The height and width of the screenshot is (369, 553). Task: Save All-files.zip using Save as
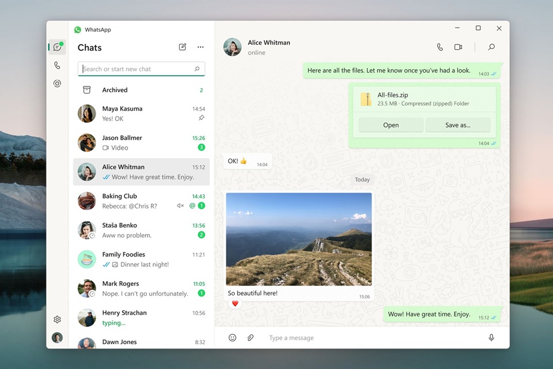(x=458, y=125)
